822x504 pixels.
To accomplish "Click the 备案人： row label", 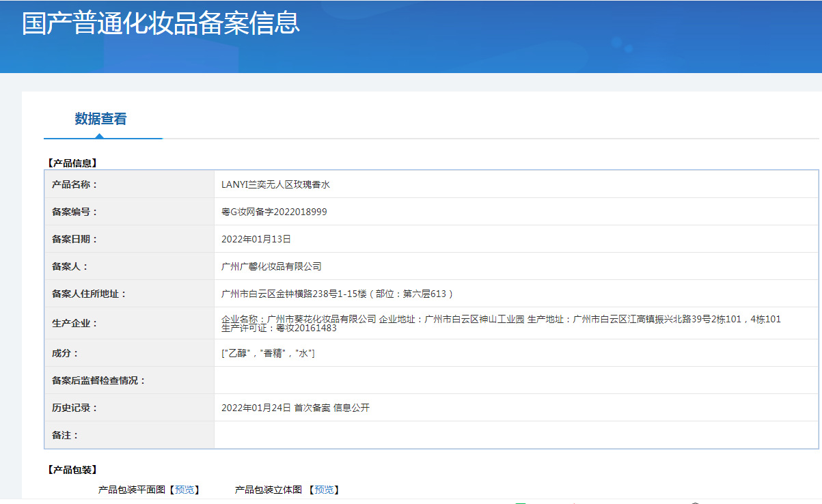I will pos(70,266).
